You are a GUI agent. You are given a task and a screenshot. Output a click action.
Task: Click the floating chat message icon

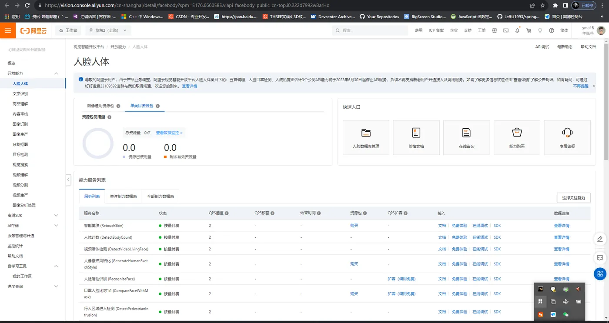point(600,258)
